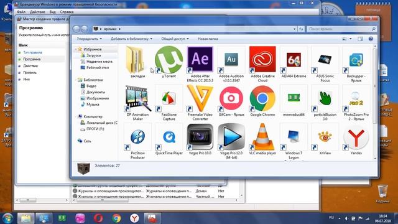
Task: Open the Корзина recycle bin on desktop
Action: (383, 194)
